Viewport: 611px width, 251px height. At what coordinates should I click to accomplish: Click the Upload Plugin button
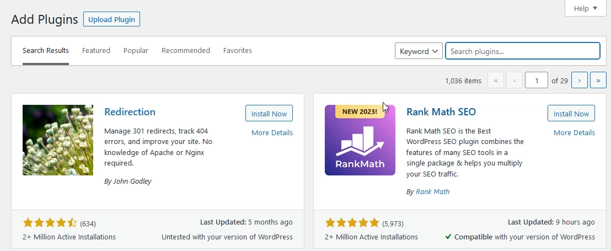[x=111, y=19]
